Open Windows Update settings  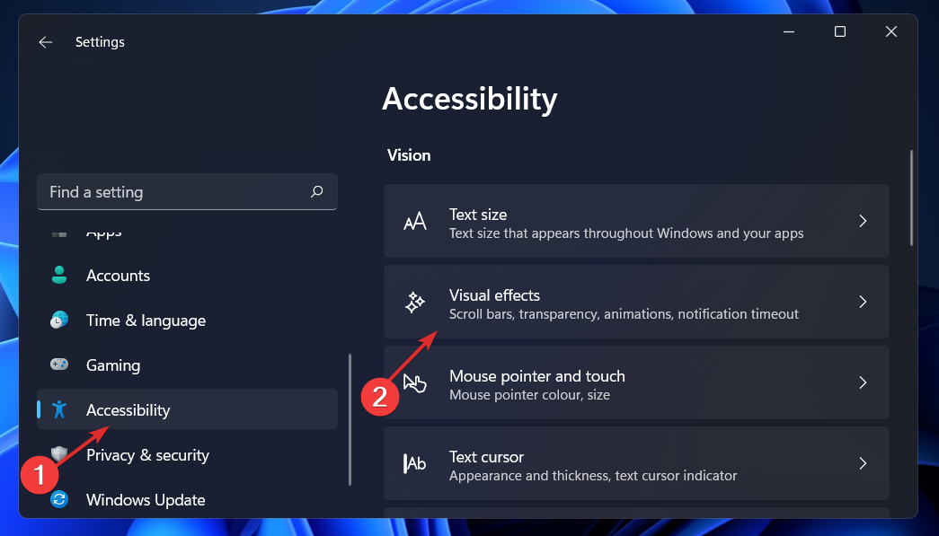tap(188, 499)
